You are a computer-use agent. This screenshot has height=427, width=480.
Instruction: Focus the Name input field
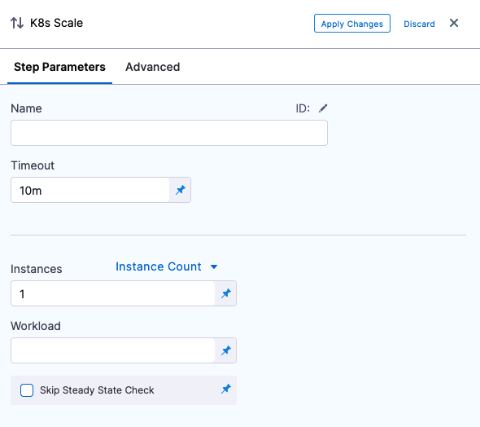[x=169, y=133]
